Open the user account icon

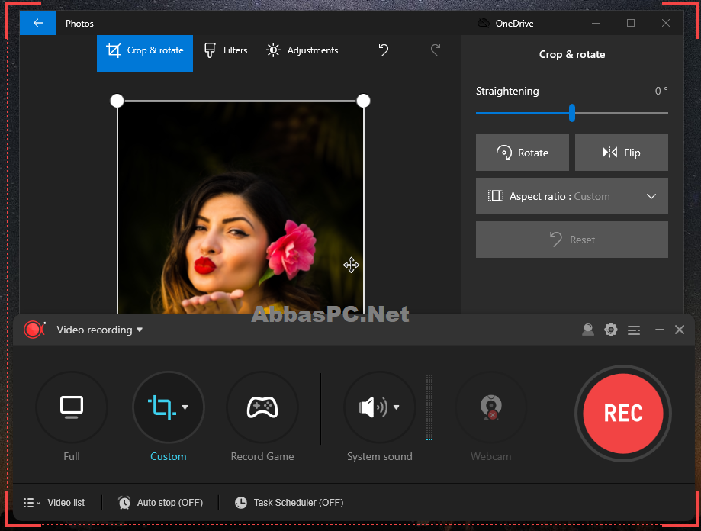coord(588,330)
